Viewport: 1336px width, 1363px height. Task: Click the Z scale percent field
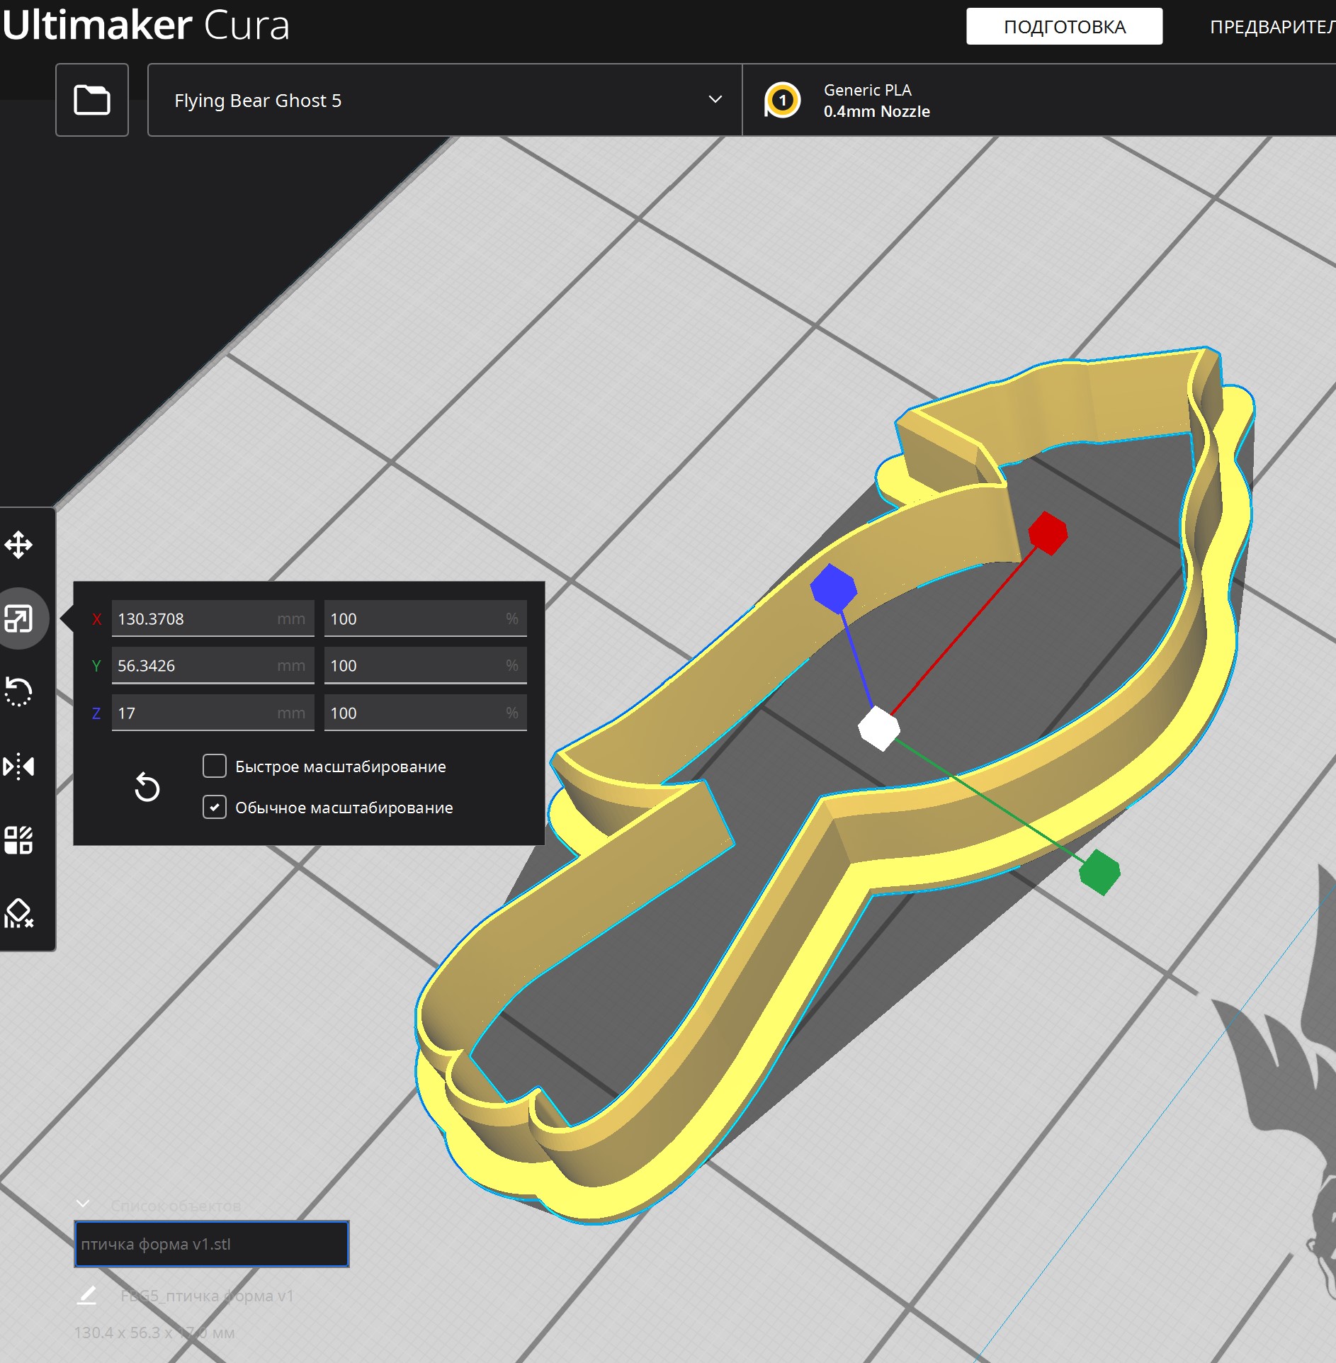(425, 713)
